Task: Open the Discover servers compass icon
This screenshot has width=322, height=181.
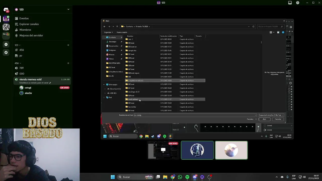Action: point(6,53)
